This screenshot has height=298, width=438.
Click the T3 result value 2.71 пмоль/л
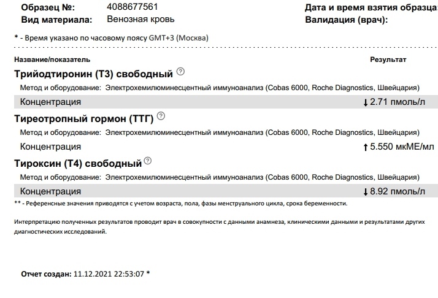click(x=398, y=102)
